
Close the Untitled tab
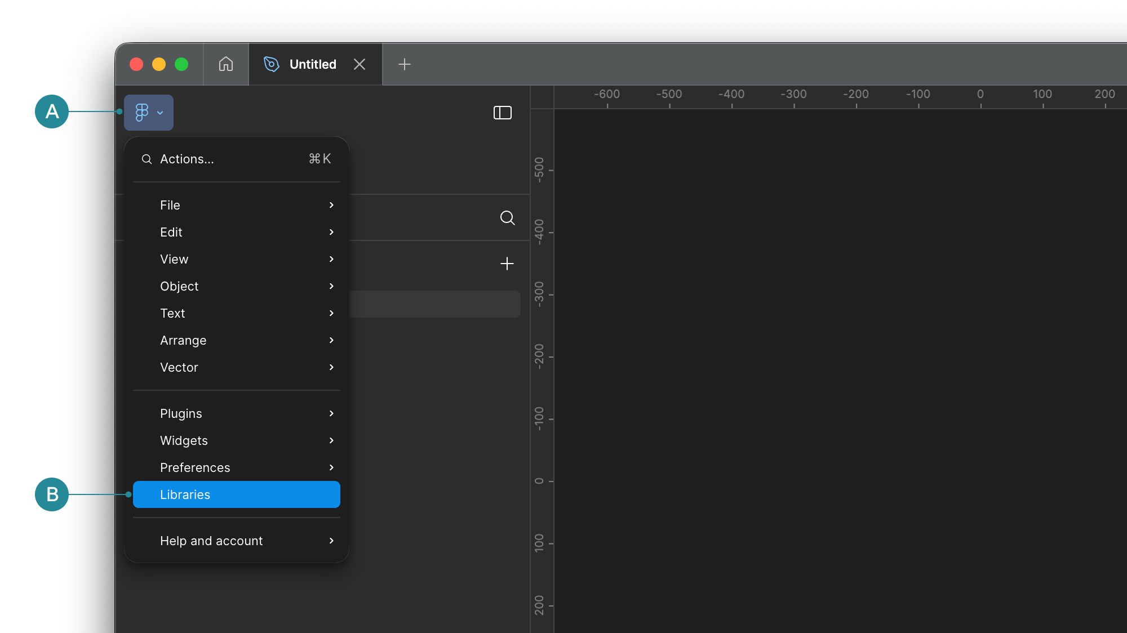pyautogui.click(x=360, y=64)
